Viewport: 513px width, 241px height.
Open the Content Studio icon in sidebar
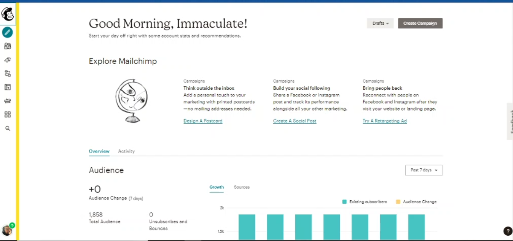pyautogui.click(x=7, y=101)
